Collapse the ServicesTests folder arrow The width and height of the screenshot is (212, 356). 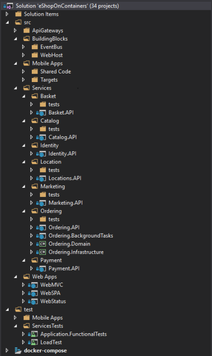point(15,326)
